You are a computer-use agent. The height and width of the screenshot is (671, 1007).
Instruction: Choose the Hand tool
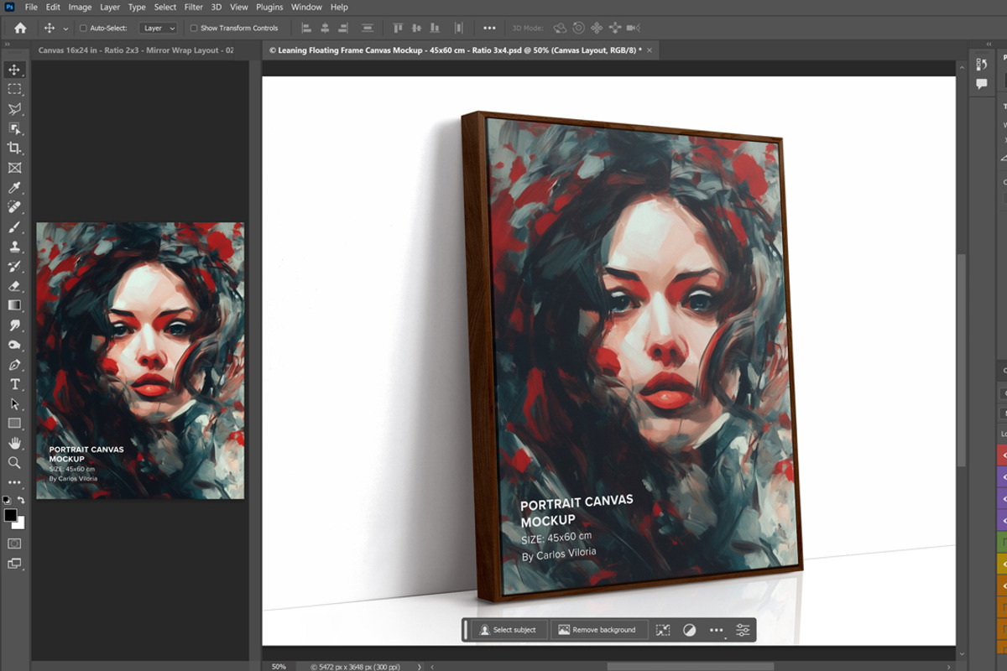click(x=14, y=443)
